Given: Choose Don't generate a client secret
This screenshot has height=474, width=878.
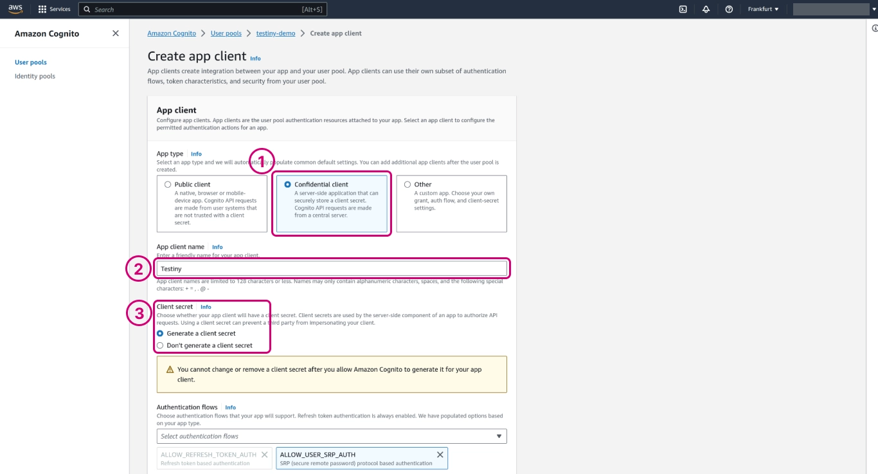Looking at the screenshot, I should 161,345.
